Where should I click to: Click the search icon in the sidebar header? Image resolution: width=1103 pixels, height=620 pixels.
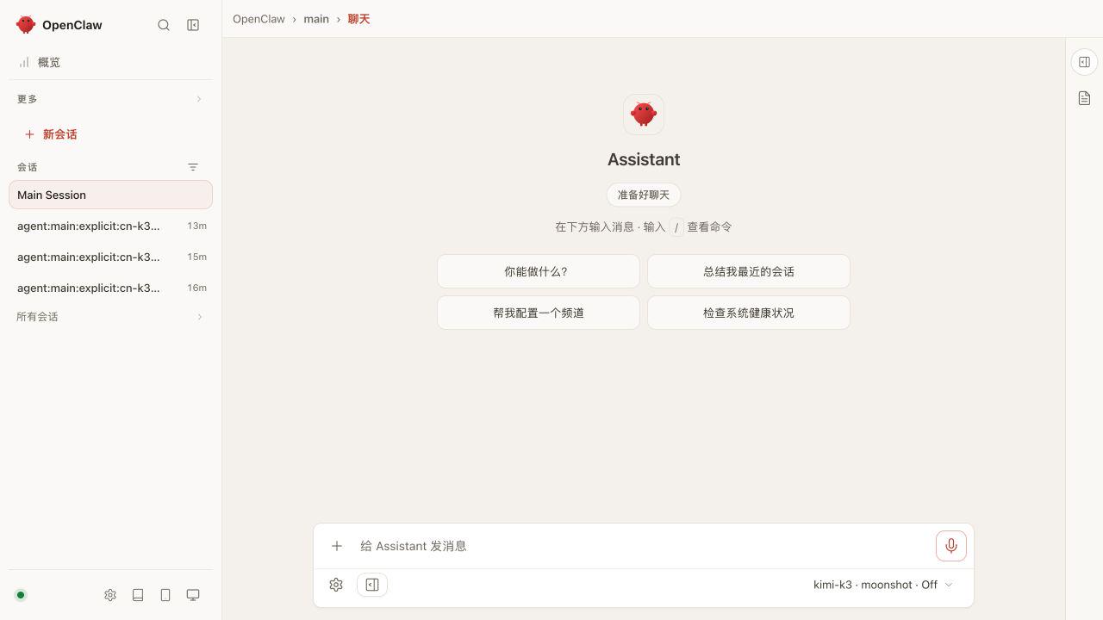click(x=164, y=25)
